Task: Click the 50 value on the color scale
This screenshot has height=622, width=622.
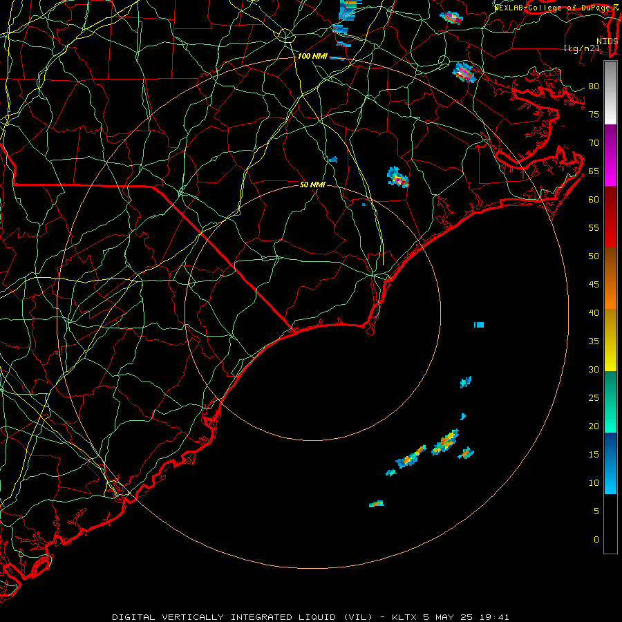Action: [594, 256]
